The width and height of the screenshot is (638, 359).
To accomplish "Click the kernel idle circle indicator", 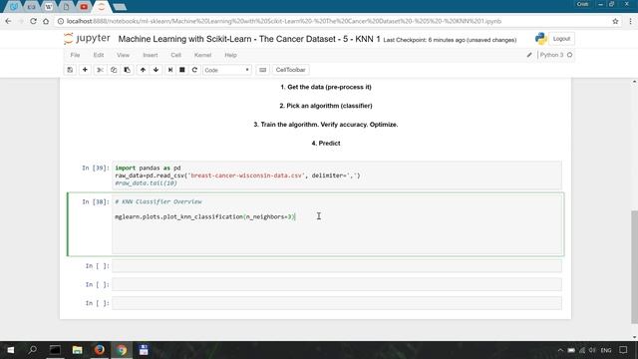I will click(569, 55).
